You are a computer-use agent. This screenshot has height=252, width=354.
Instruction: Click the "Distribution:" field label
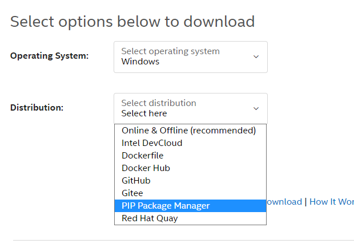click(37, 107)
